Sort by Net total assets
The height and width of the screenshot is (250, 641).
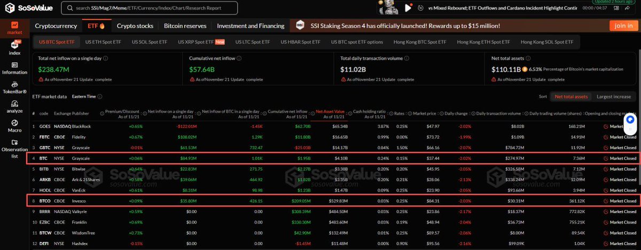click(x=571, y=96)
